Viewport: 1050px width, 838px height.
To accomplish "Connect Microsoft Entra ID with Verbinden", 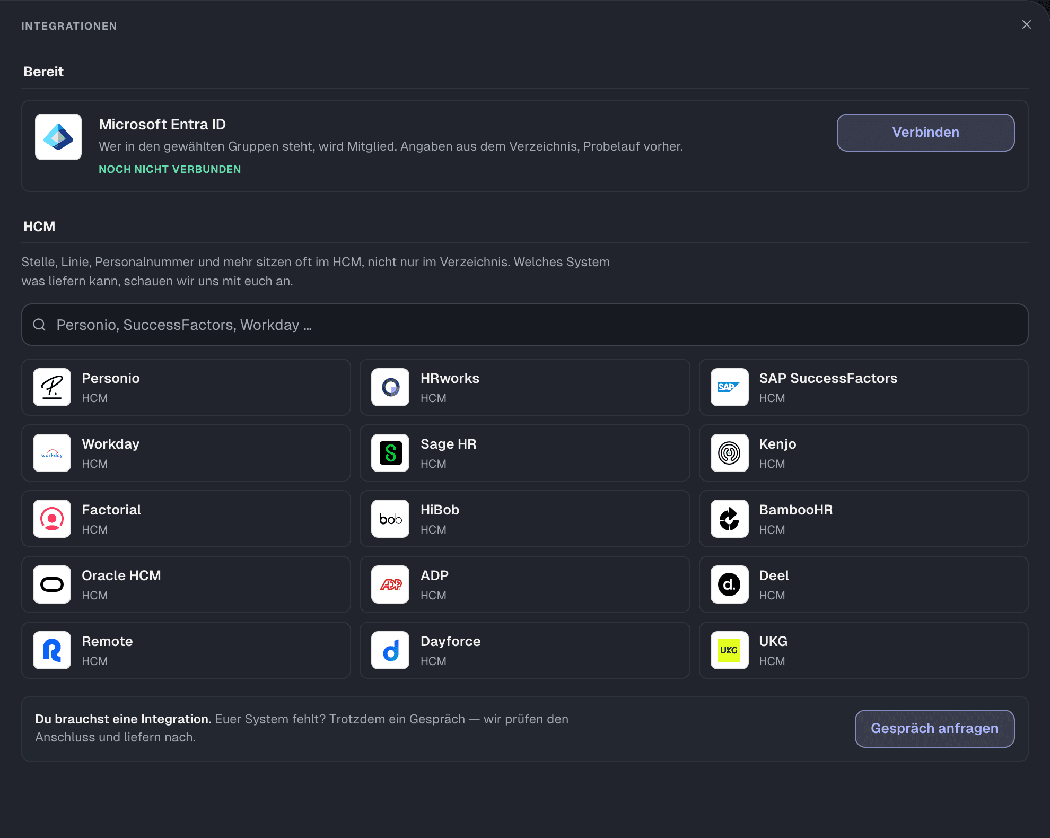I will click(x=925, y=133).
